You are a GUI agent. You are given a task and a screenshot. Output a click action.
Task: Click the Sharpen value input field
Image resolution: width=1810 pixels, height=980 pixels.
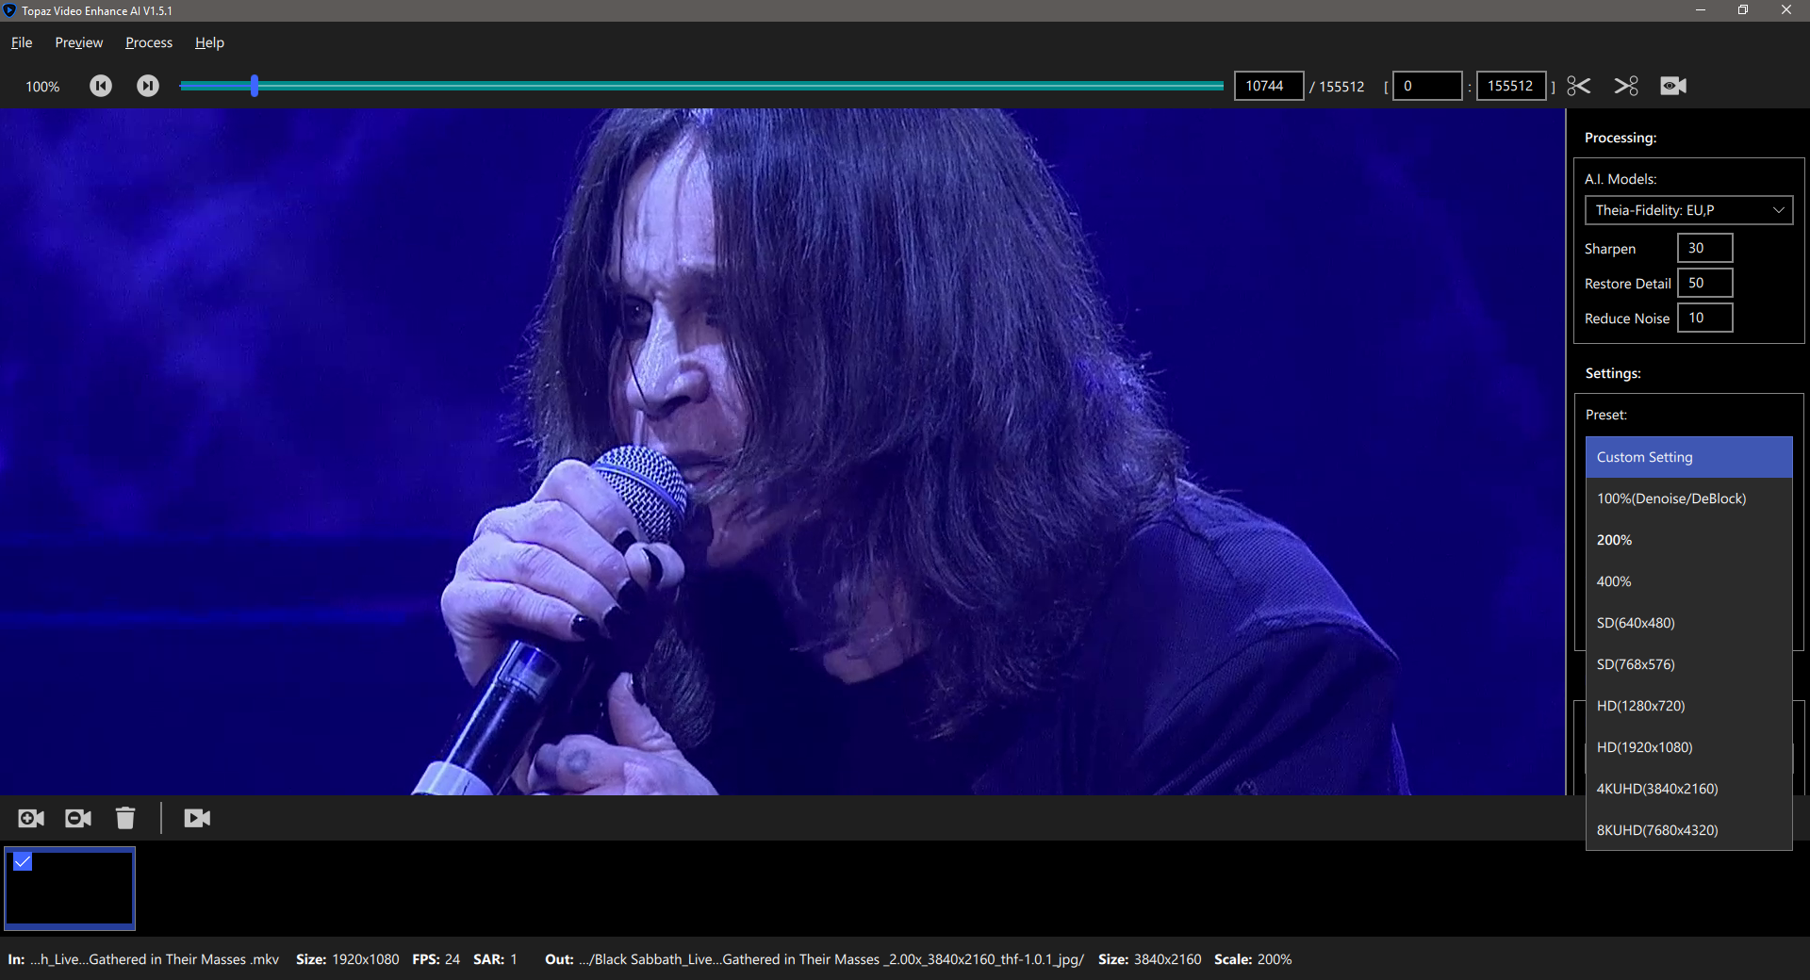(x=1704, y=248)
